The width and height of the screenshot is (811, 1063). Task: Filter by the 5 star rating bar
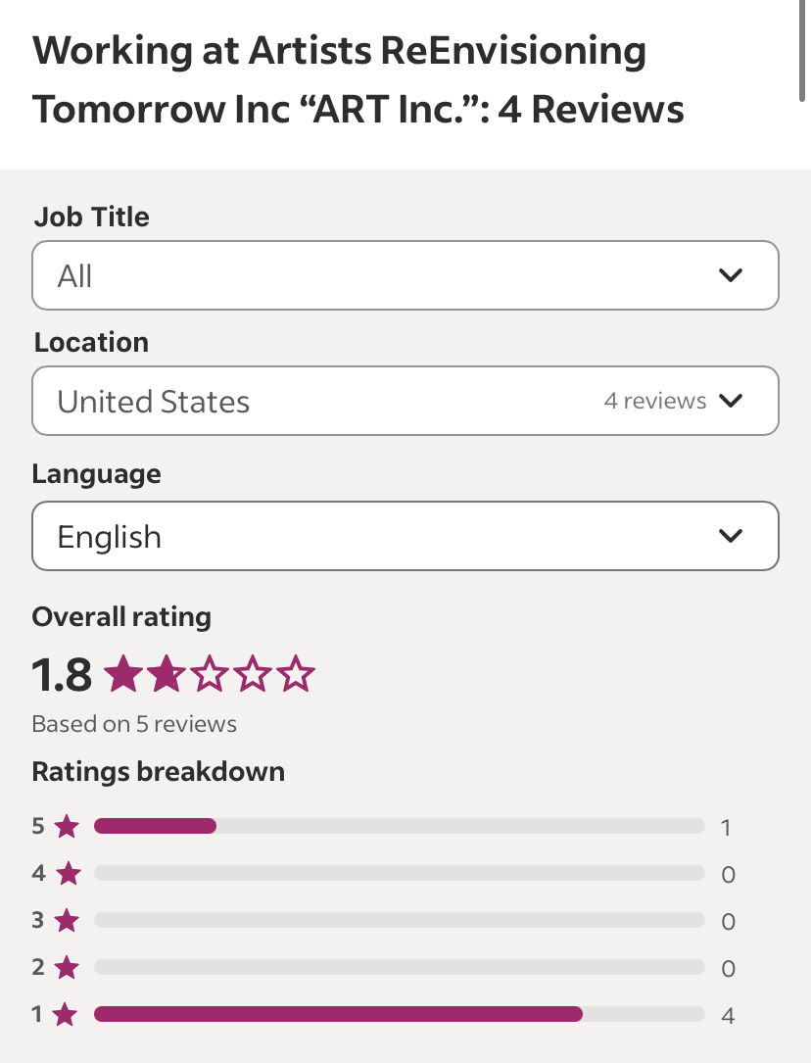pyautogui.click(x=400, y=826)
